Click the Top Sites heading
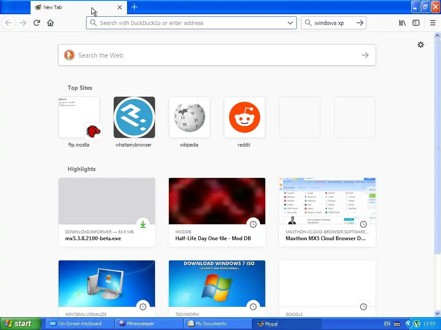 coord(80,88)
